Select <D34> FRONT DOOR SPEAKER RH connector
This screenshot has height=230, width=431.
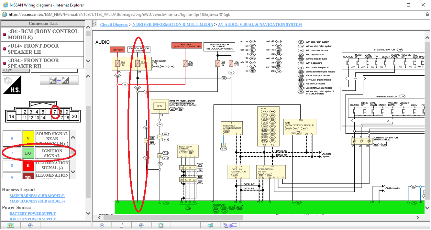(x=33, y=63)
